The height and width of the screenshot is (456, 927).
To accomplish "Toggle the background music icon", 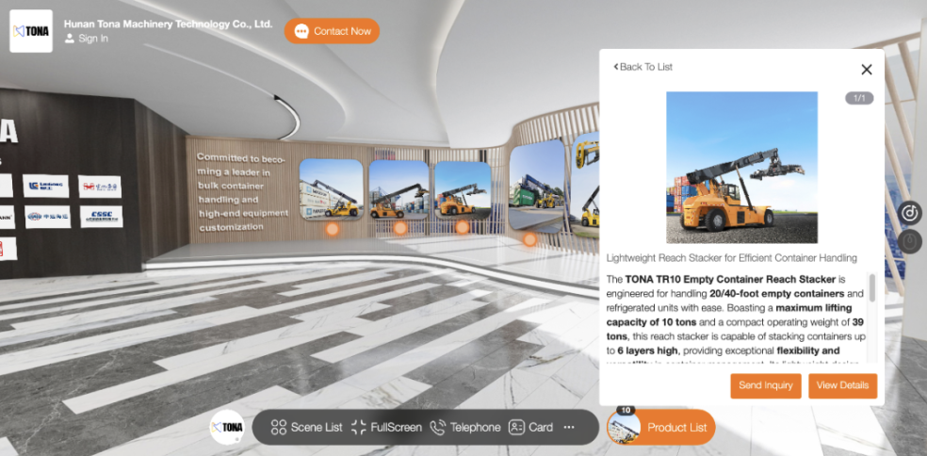I will [909, 213].
